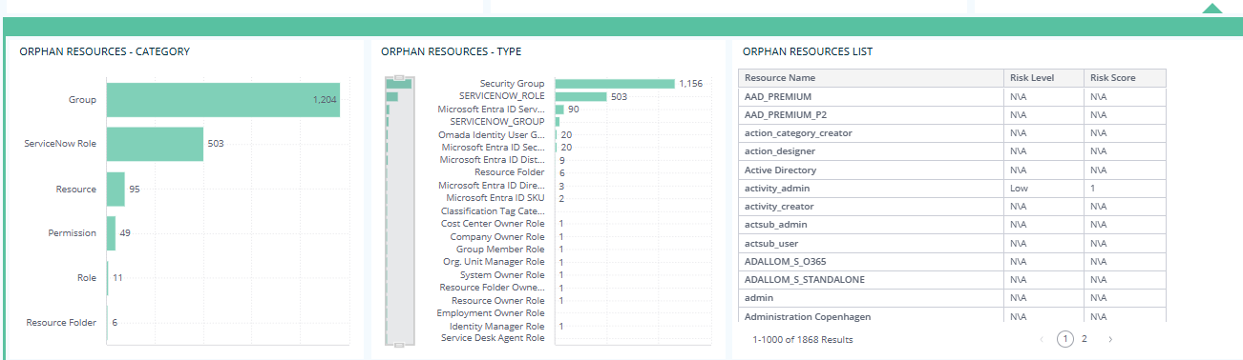Screen dimensions: 1243x360
Task: Go to previous page arrow in results
Action: click(1041, 339)
